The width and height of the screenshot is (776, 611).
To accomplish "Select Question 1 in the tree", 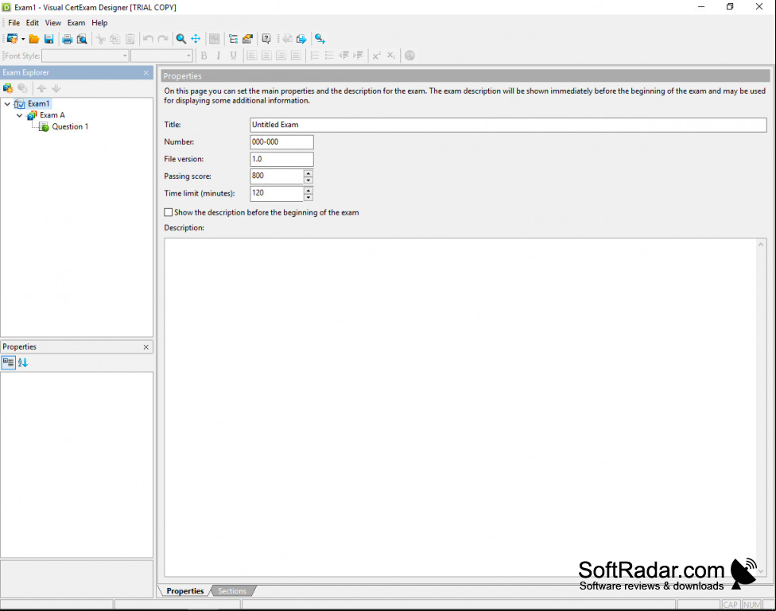I will [70, 126].
